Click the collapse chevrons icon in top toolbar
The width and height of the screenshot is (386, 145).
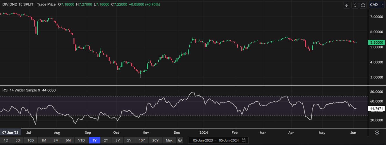pyautogui.click(x=355, y=5)
